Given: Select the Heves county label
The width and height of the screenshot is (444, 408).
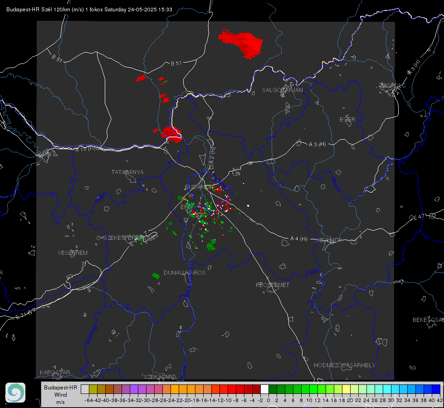Looking at the screenshot, I should [x=335, y=184].
